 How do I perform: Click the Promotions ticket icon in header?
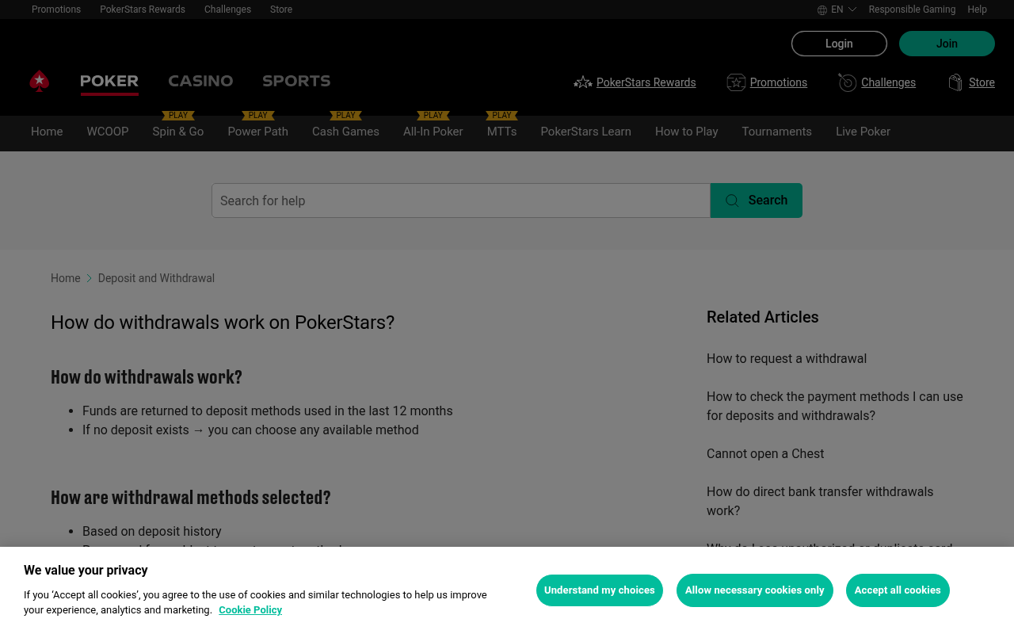736,82
